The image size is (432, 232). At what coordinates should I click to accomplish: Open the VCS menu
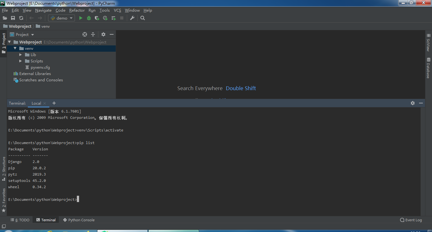click(117, 10)
